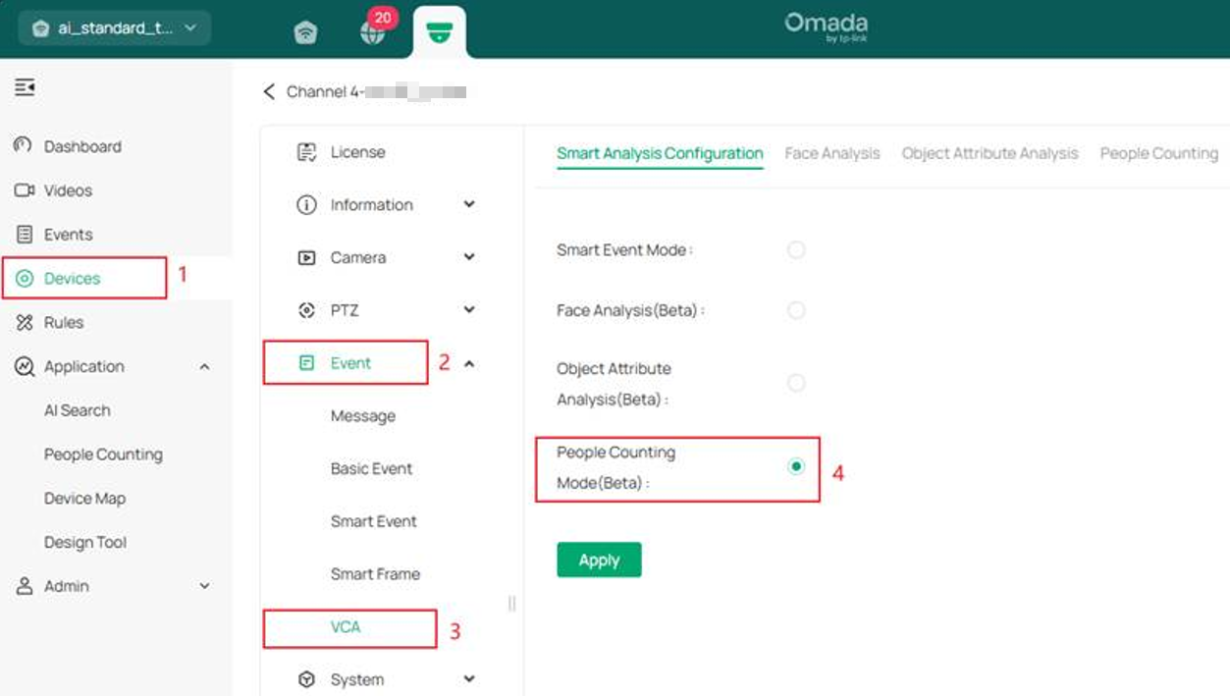Viewport: 1230px width, 696px height.
Task: Open the ai_standard site selector dropdown
Action: tap(111, 28)
